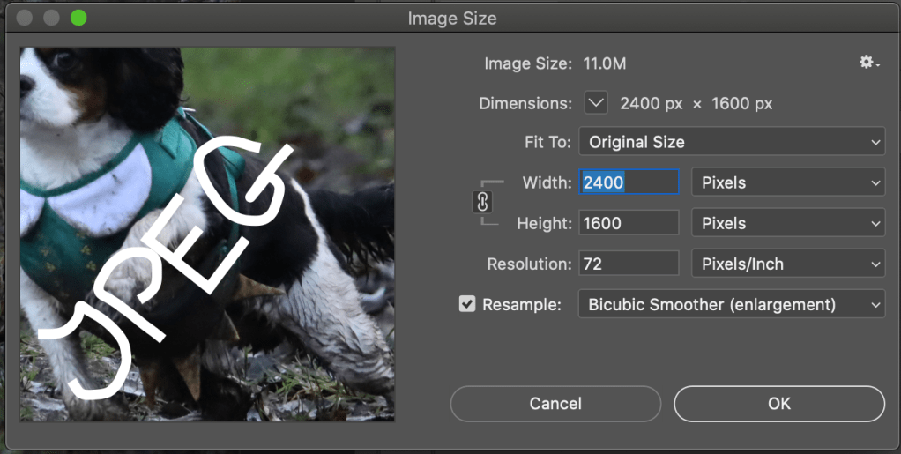Close the Image Size dialog window
Screen dimensions: 901x454
(x=25, y=18)
